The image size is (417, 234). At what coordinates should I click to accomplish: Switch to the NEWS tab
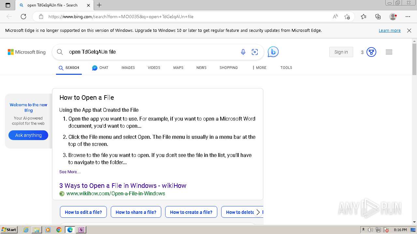201,68
